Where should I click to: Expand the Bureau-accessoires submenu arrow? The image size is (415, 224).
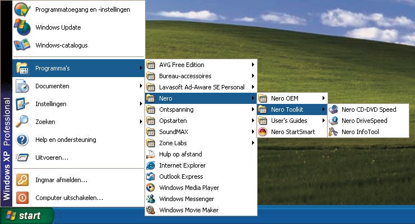[x=253, y=76]
